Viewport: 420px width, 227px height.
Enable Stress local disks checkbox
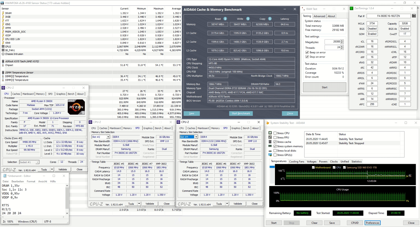point(275,151)
